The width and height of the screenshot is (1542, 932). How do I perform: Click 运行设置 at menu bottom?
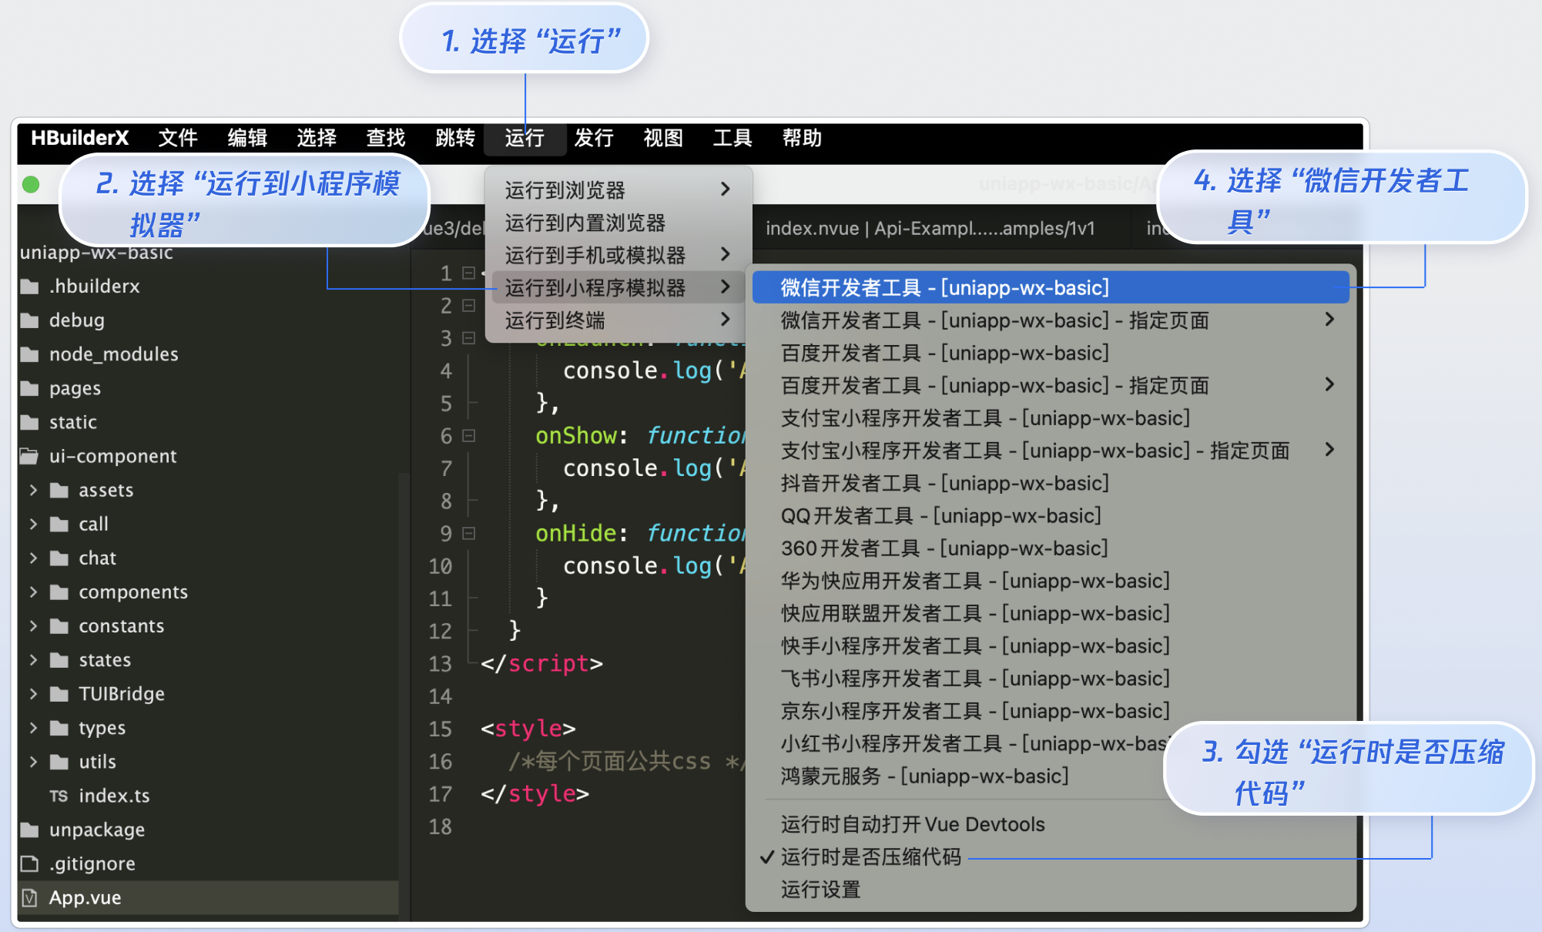(x=820, y=890)
